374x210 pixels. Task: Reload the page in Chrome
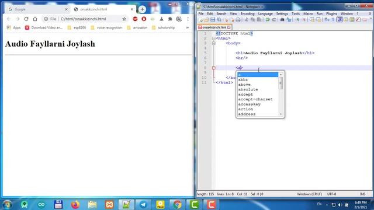pos(26,19)
